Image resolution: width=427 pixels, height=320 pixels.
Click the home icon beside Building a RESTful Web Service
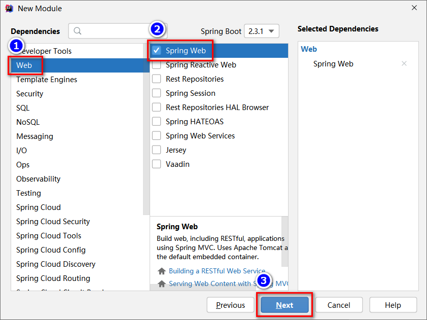click(x=162, y=271)
